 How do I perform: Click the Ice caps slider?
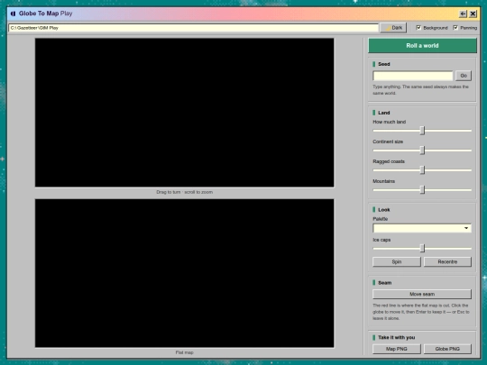pos(422,249)
